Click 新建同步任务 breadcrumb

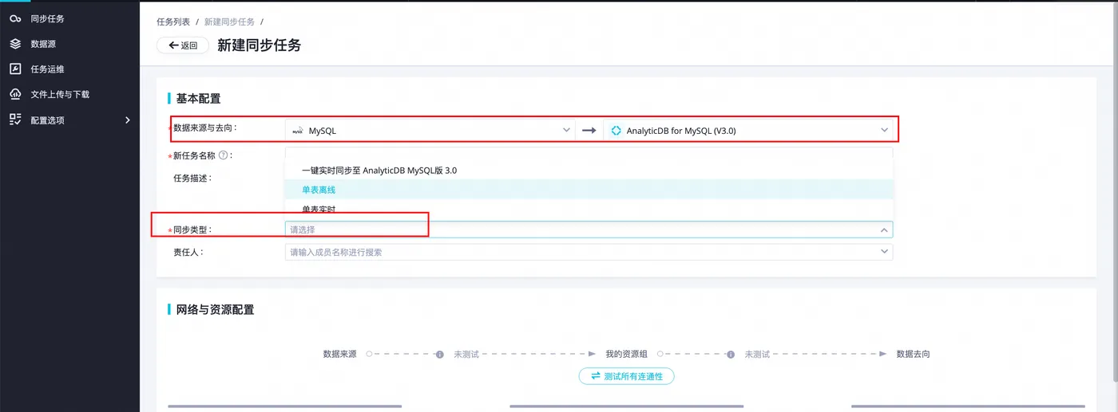tap(229, 22)
